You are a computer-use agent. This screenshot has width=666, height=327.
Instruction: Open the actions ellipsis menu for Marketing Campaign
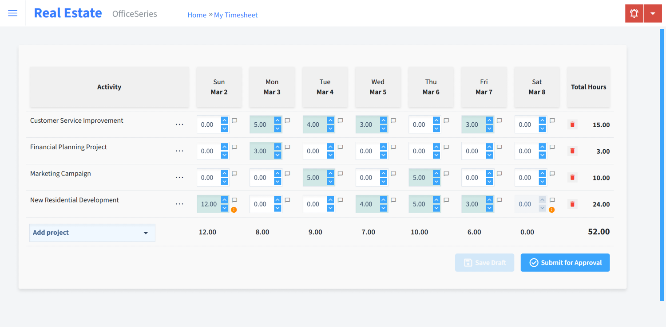[x=179, y=177]
